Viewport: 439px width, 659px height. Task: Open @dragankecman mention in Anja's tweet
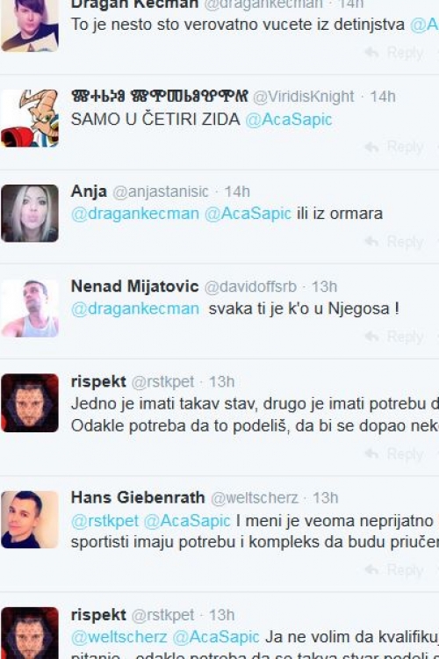pyautogui.click(x=135, y=214)
